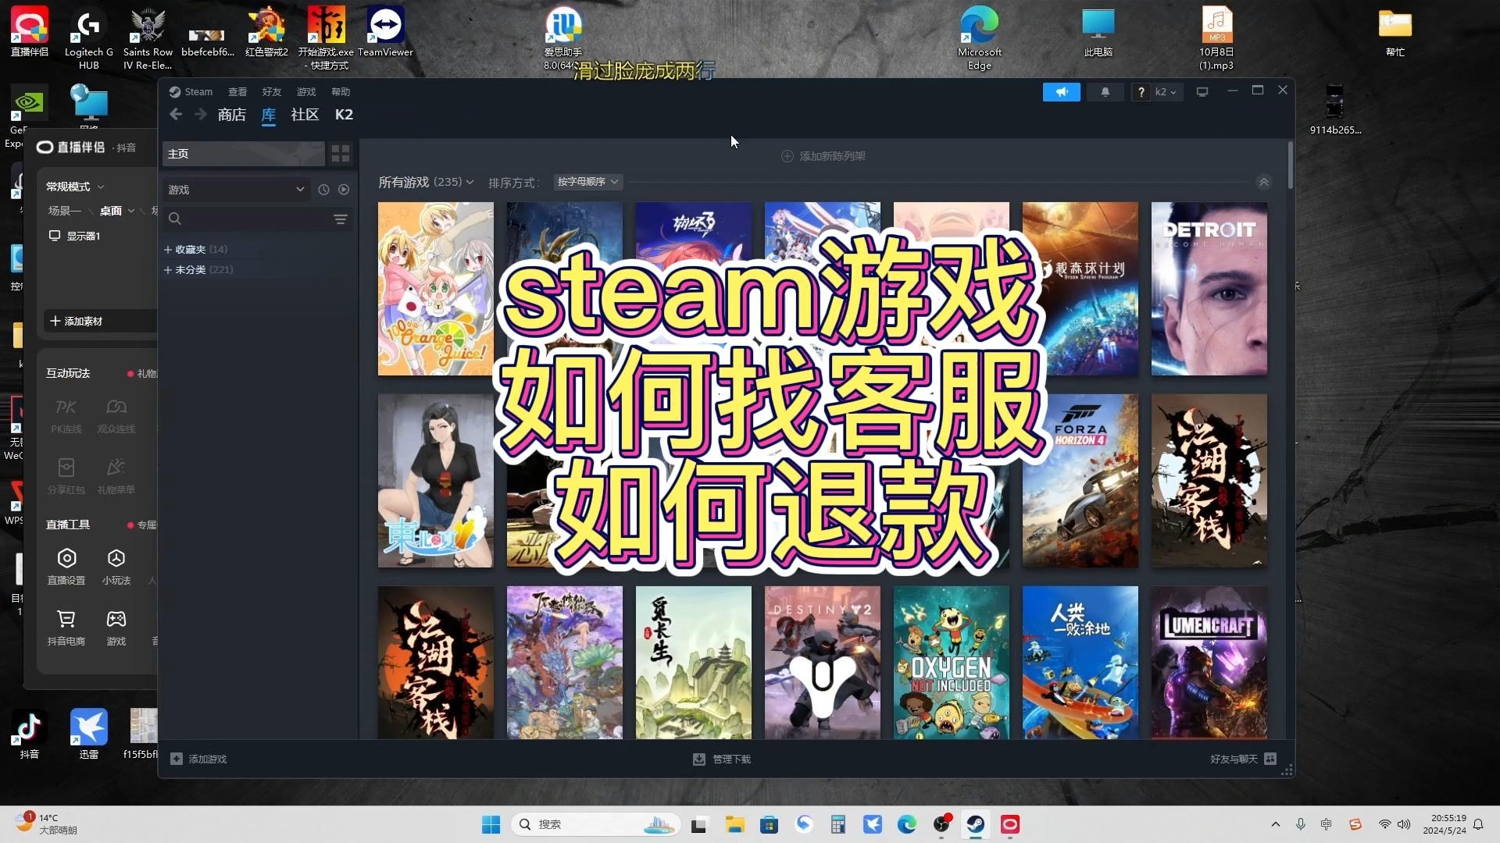Open TeamViewer desktop icon
The height and width of the screenshot is (843, 1500).
(385, 25)
